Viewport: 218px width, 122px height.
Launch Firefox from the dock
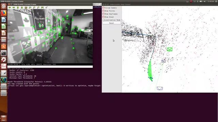(x=4, y=13)
